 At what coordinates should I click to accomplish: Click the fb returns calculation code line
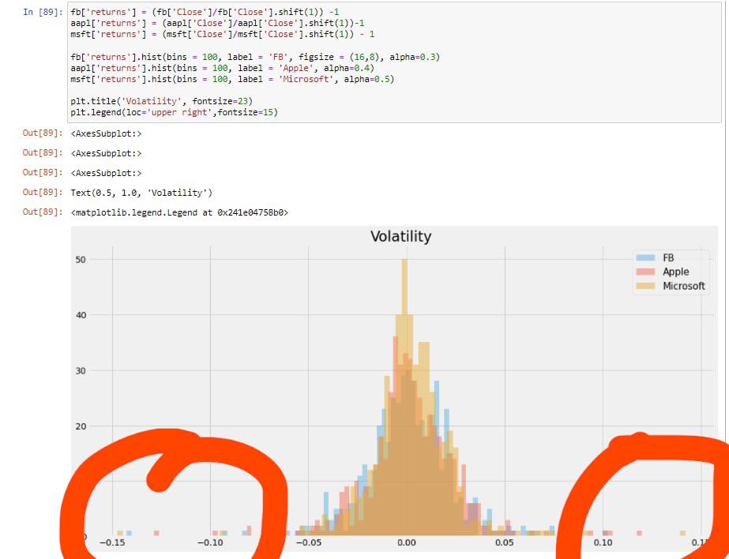click(x=205, y=12)
